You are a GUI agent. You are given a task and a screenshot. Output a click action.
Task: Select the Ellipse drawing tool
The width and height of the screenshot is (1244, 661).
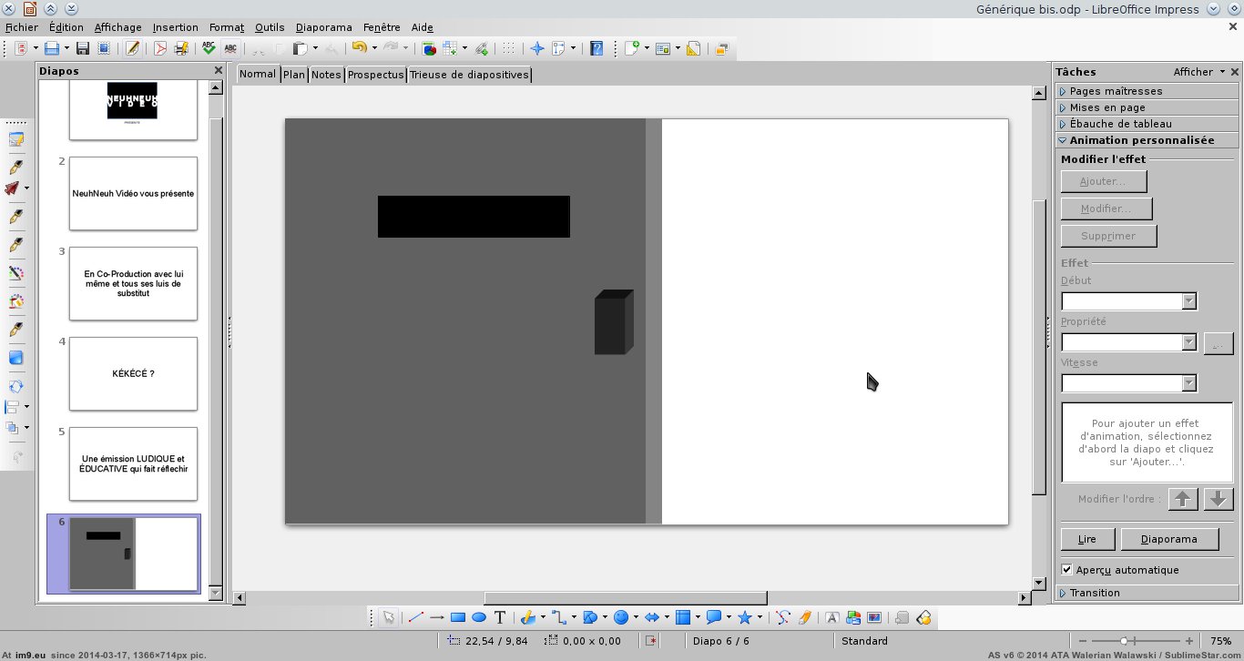pyautogui.click(x=479, y=617)
